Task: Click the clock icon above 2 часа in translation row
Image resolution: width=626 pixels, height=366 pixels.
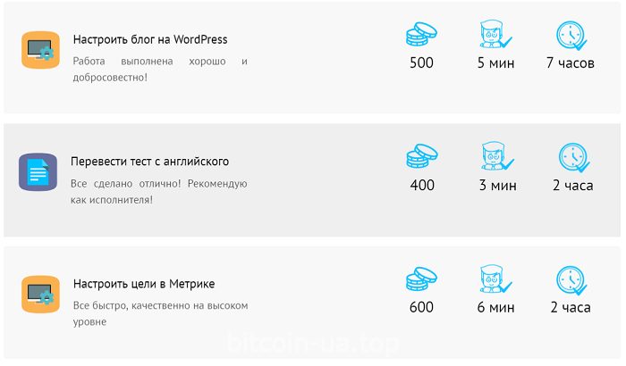Action: 574,157
